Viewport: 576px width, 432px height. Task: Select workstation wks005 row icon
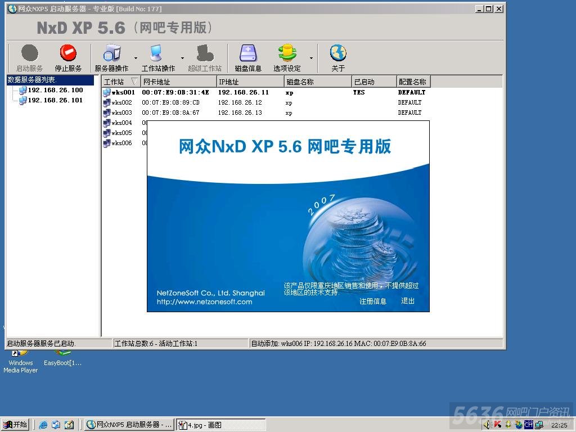click(x=106, y=133)
